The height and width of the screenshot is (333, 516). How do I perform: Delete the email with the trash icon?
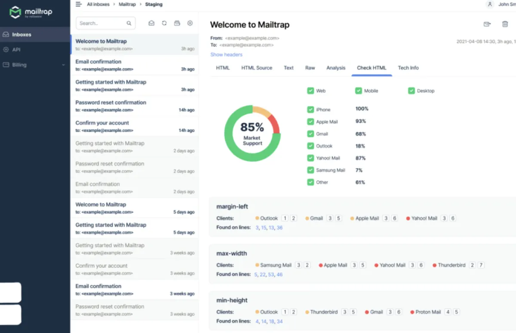pyautogui.click(x=505, y=24)
